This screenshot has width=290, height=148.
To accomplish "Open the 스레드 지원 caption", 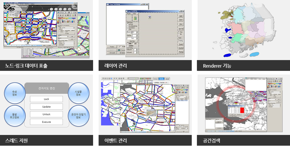I will pyautogui.click(x=46, y=140).
